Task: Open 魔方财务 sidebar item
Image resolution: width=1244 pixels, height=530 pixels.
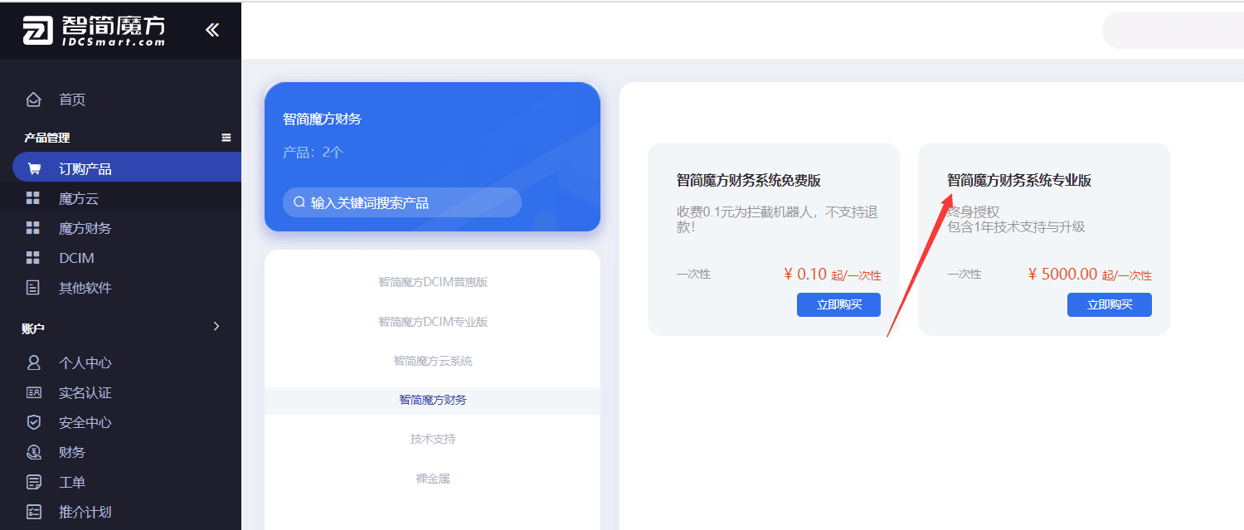Action: (x=85, y=228)
